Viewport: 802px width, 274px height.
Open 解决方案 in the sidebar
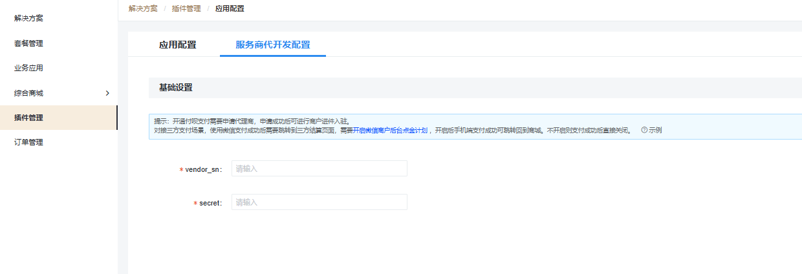coord(28,19)
